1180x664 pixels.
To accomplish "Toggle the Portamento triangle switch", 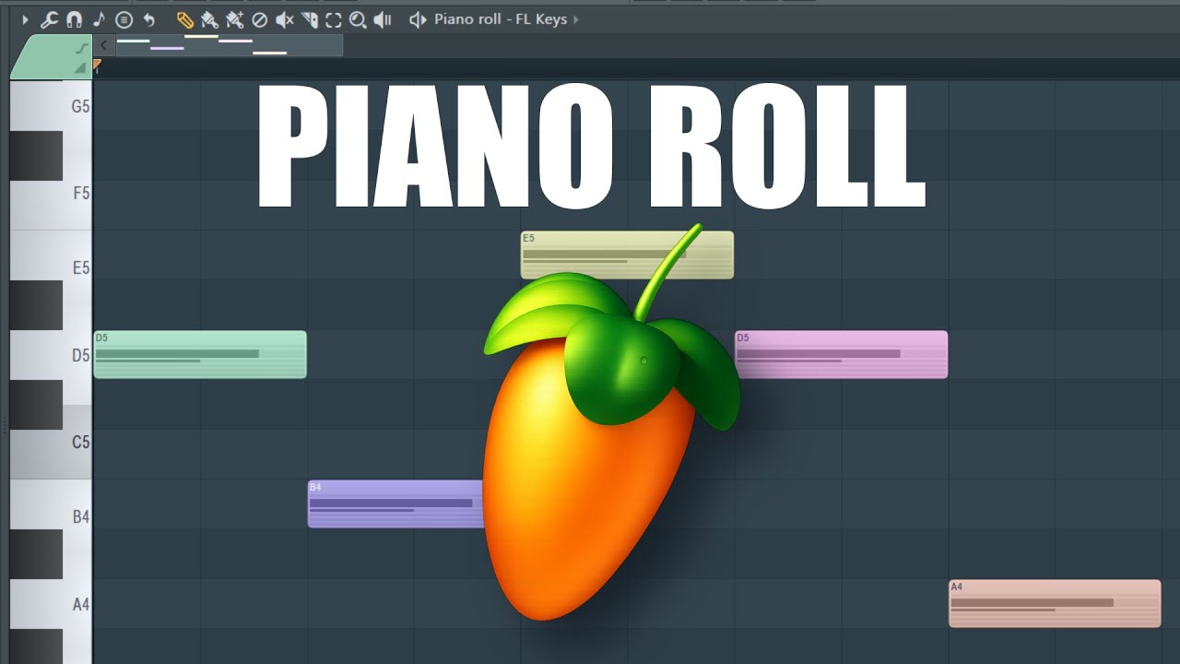I will click(81, 67).
